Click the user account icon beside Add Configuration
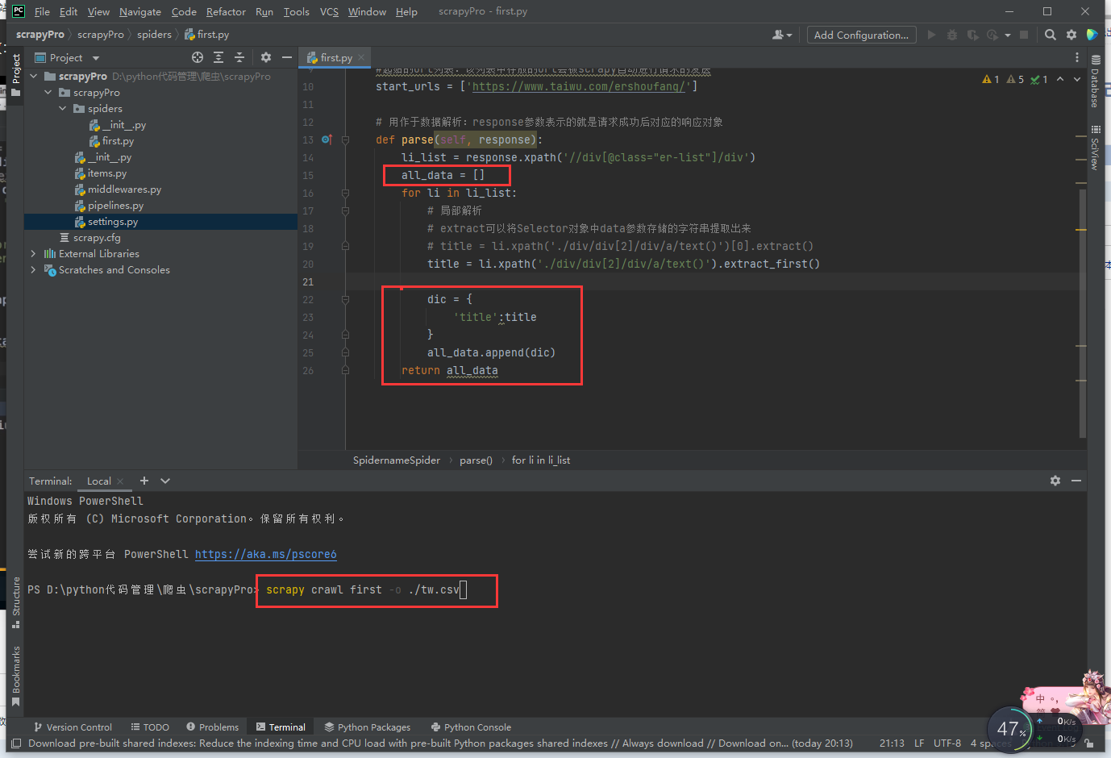The height and width of the screenshot is (758, 1111). pyautogui.click(x=781, y=35)
